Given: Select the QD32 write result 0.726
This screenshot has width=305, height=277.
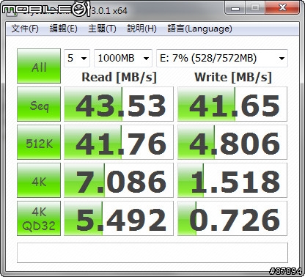Looking at the screenshot, I should tap(232, 218).
